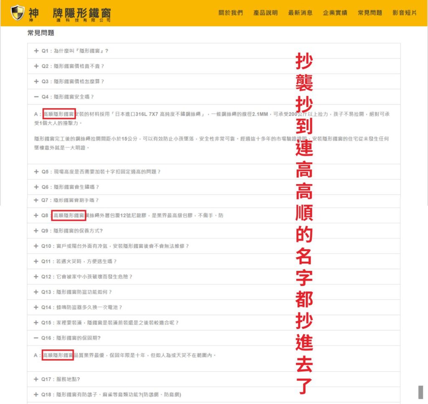The width and height of the screenshot is (428, 404).
Task: Open 常見問題 in the top navigation
Action: 370,13
